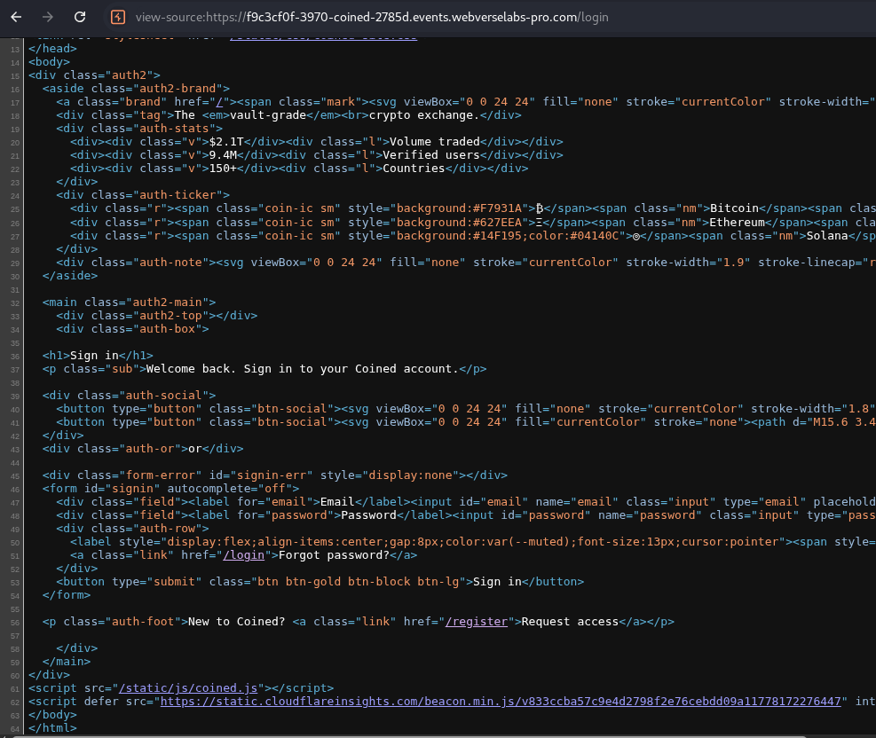Select the "Solana" text in source
Screen dimensions: 876x738
[x=827, y=236]
